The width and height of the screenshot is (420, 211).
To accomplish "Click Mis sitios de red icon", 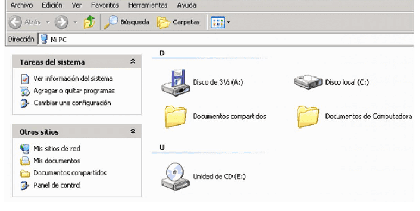I will click(x=25, y=149).
